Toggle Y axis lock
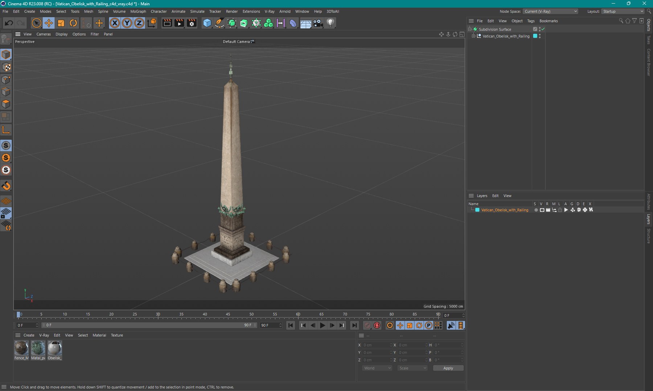This screenshot has width=653, height=391. 127,23
